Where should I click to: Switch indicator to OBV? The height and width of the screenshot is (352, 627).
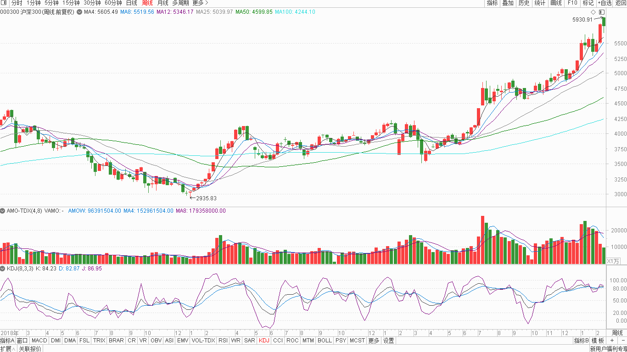[156, 341]
